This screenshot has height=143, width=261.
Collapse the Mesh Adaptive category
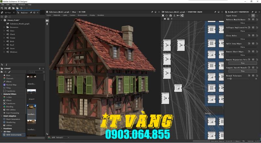coord(2,116)
